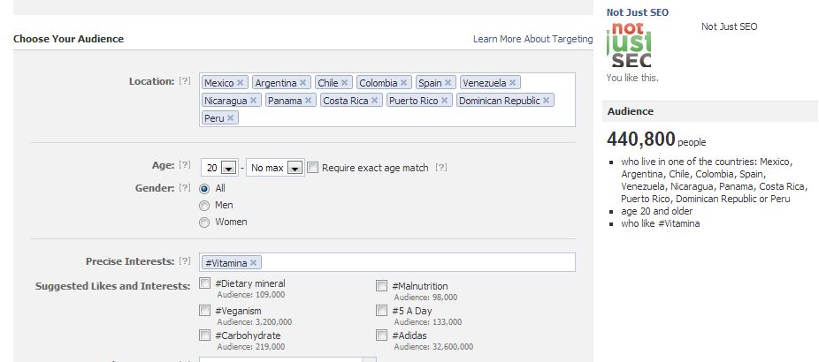Remove Venezuela from targeted locations
The height and width of the screenshot is (362, 819).
pyautogui.click(x=512, y=83)
